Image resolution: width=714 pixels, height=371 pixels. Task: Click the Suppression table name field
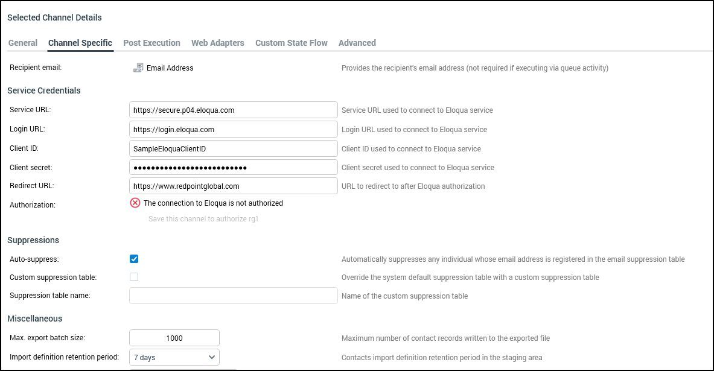(x=233, y=296)
